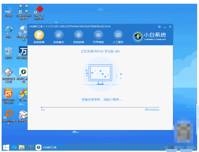Click the 小白系统 logo
Image resolution: width=199 pixels, height=152 pixels.
coord(149,36)
